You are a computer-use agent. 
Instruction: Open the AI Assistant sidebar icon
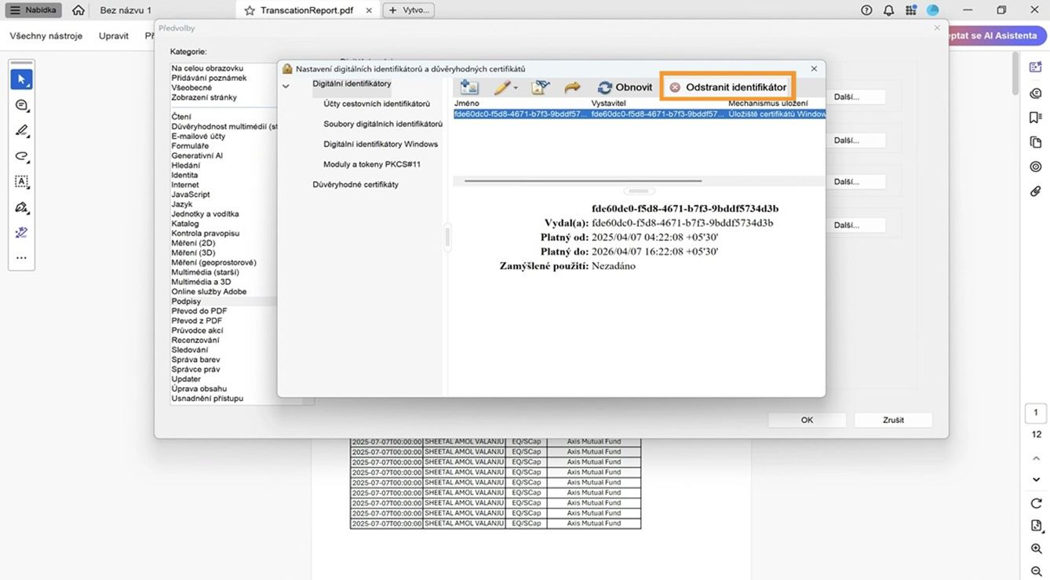pos(1035,68)
